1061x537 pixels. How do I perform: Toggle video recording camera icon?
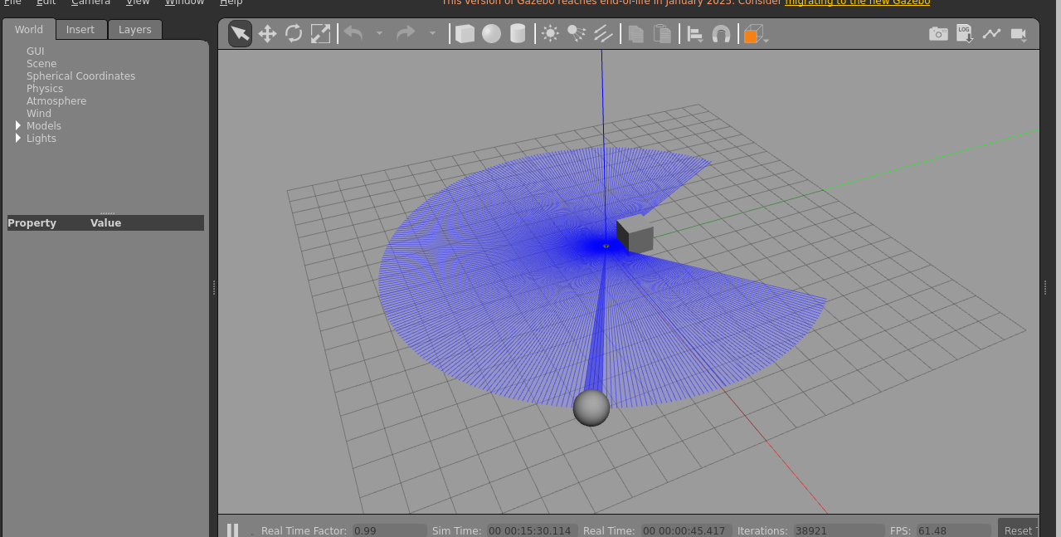pyautogui.click(x=1019, y=33)
